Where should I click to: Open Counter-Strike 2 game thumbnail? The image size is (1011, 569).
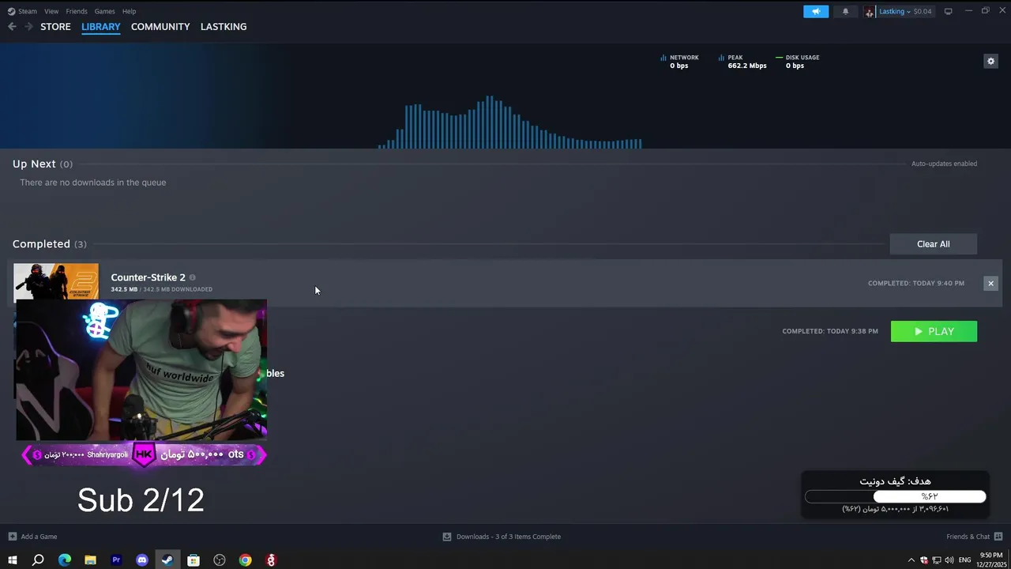point(56,281)
